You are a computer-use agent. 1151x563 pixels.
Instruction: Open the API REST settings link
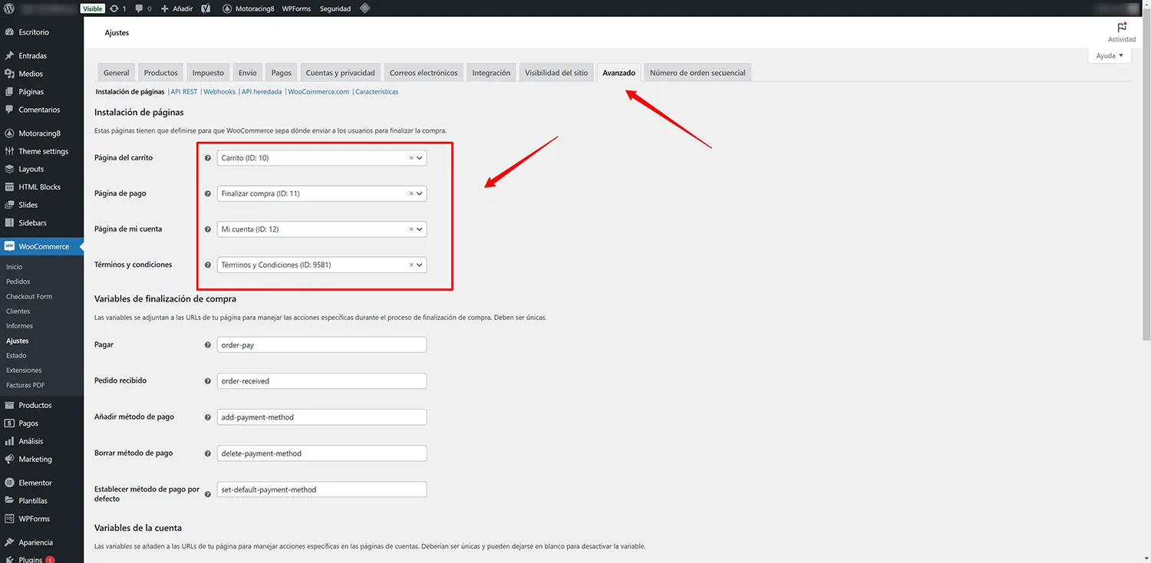tap(184, 91)
